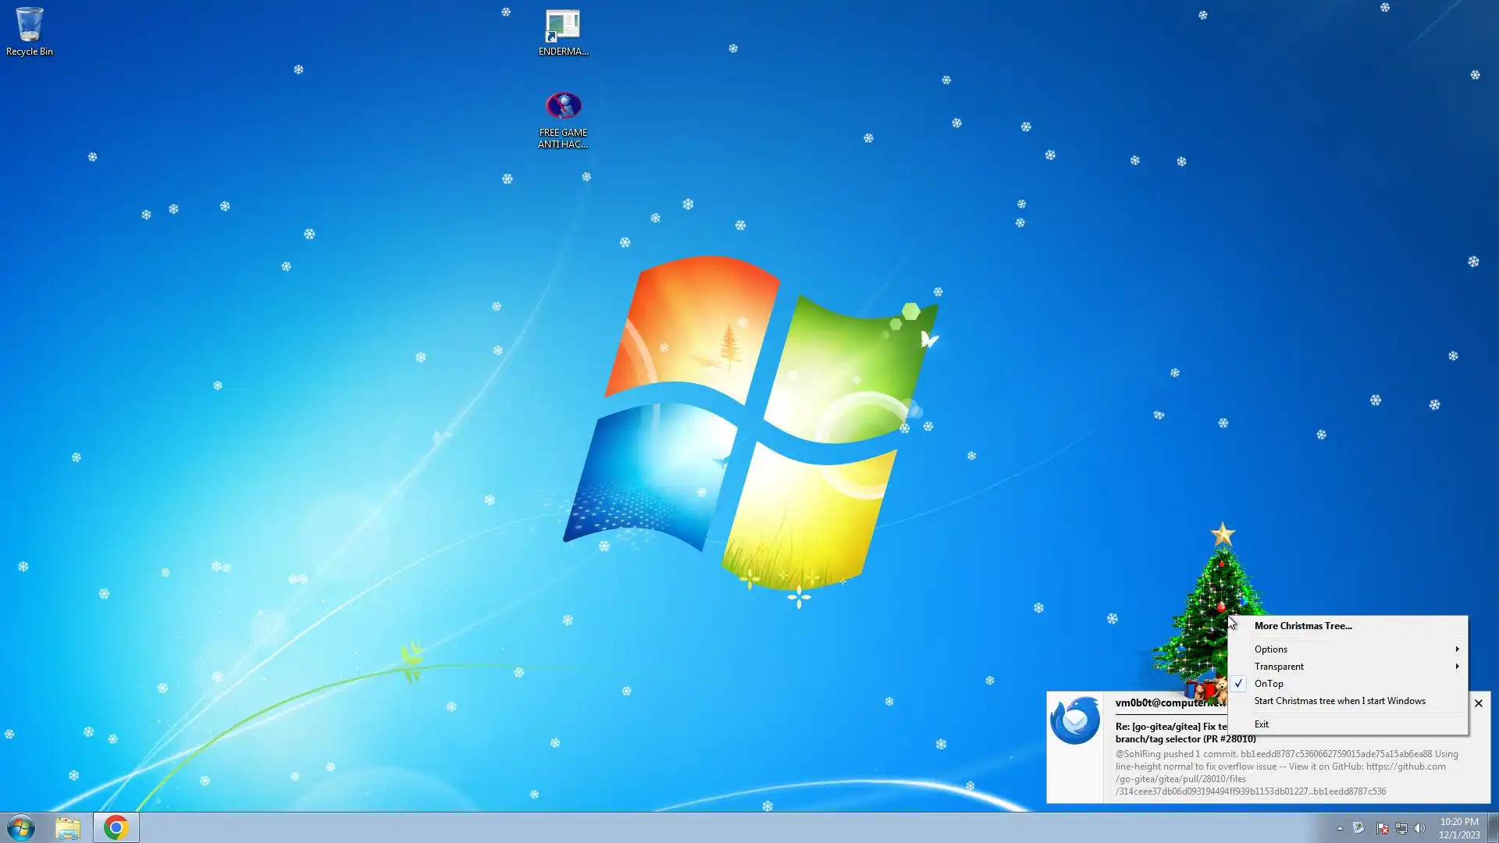Open the clock showing 10:20 PM
Image resolution: width=1499 pixels, height=843 pixels.
tap(1458, 827)
